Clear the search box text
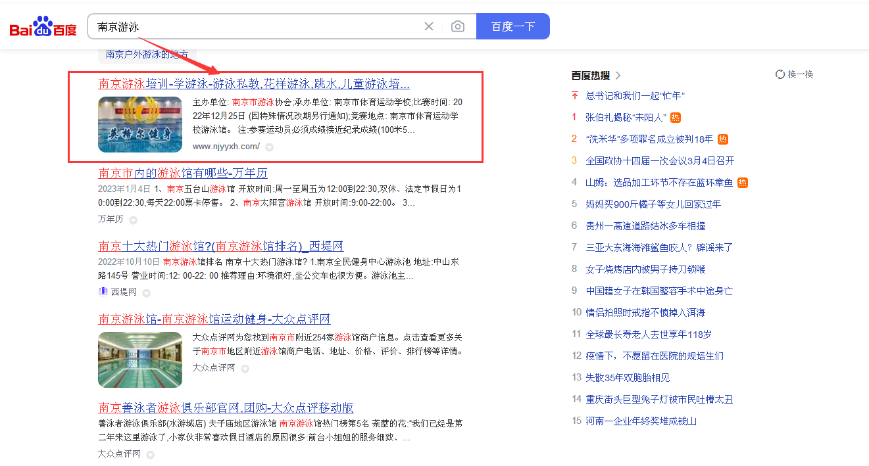 tap(429, 26)
